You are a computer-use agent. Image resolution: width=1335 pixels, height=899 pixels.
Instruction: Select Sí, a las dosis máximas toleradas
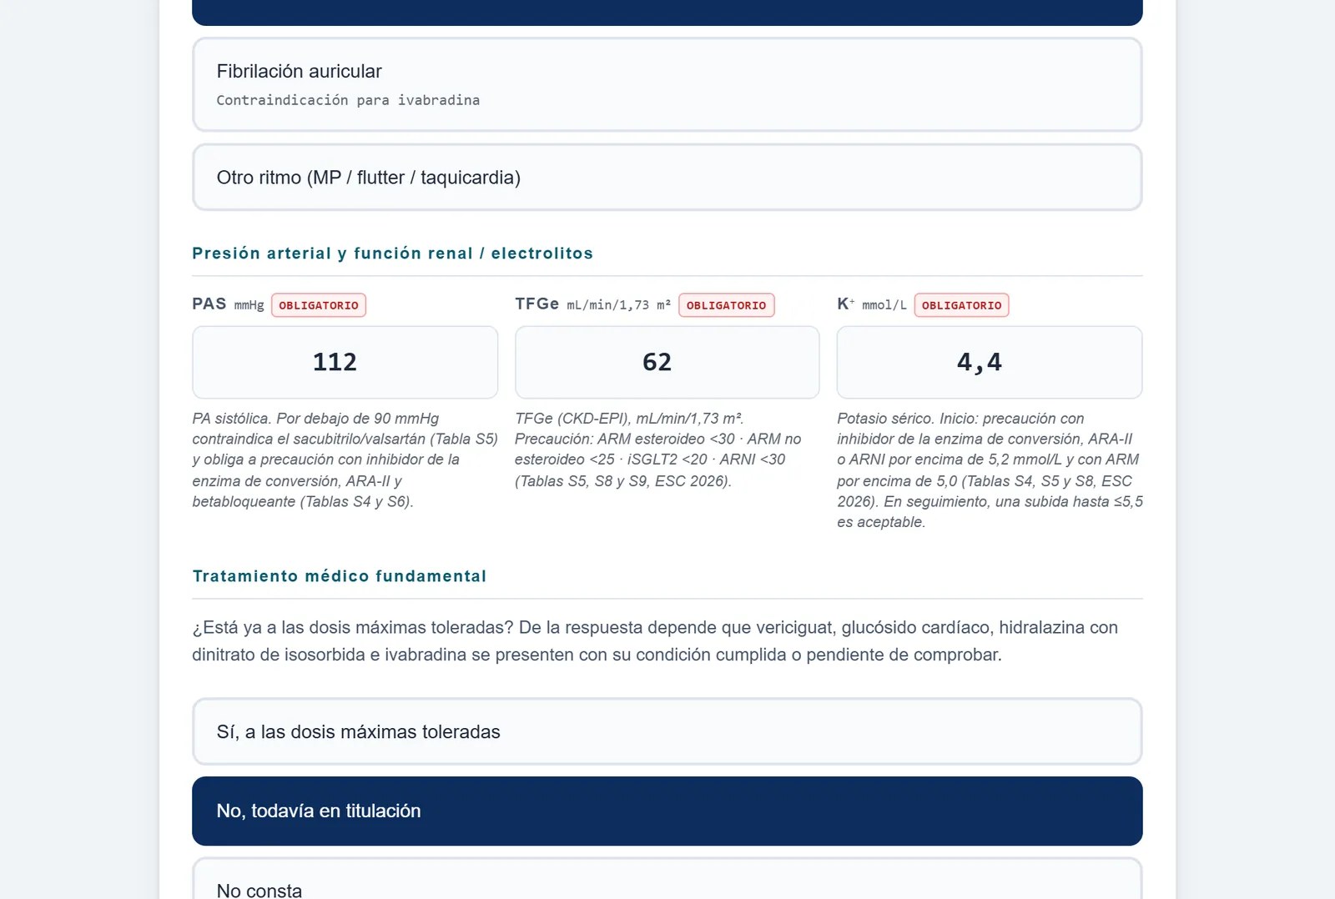(667, 731)
